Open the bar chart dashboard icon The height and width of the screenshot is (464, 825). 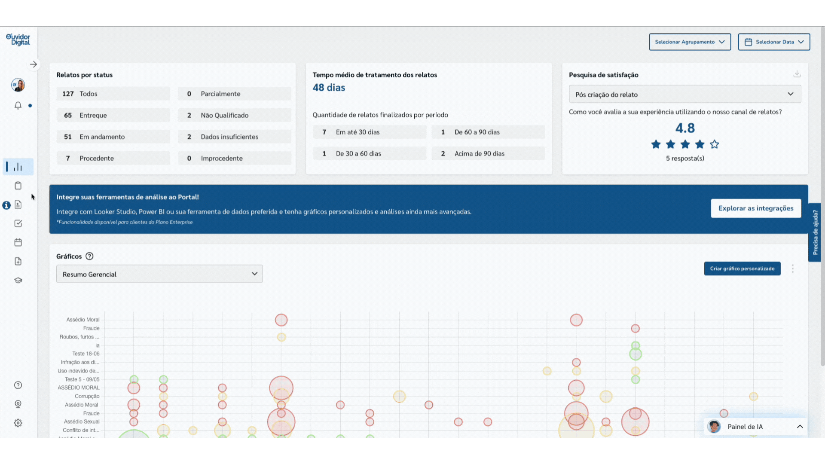coord(18,167)
